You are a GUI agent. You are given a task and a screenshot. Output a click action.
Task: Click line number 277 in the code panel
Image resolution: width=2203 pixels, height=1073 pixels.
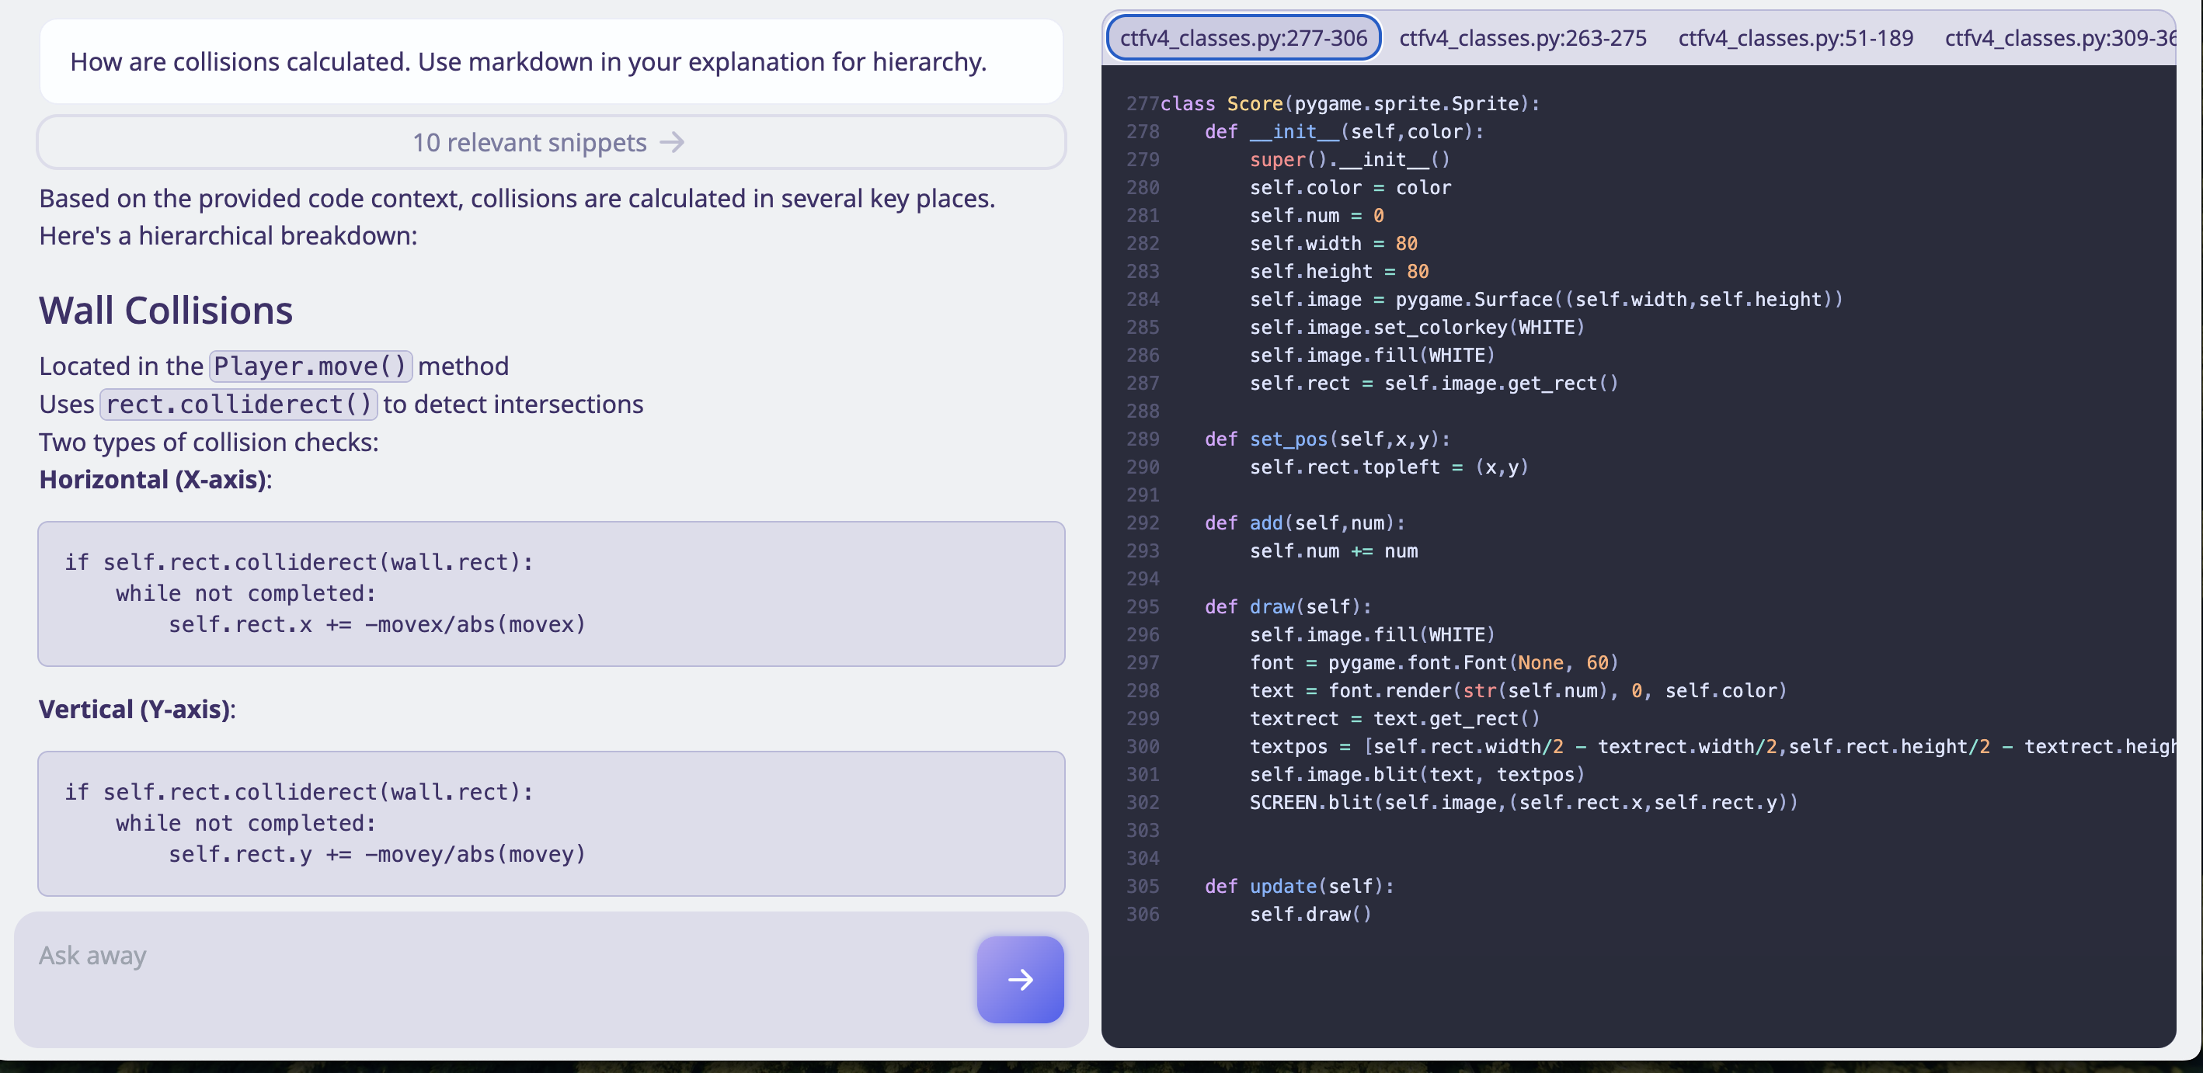(x=1143, y=103)
